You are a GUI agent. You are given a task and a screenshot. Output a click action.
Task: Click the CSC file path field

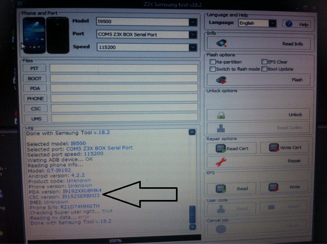coord(125,107)
